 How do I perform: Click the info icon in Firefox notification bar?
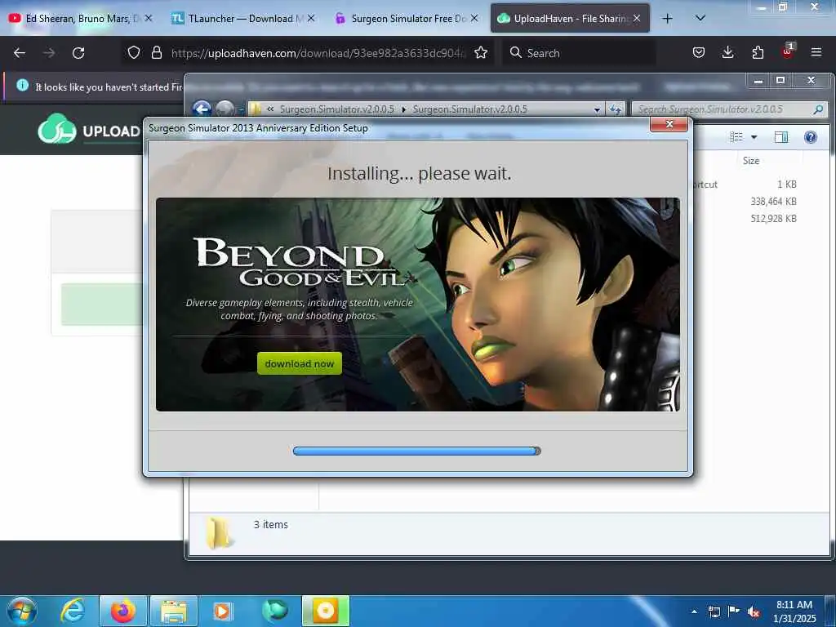tap(22, 85)
